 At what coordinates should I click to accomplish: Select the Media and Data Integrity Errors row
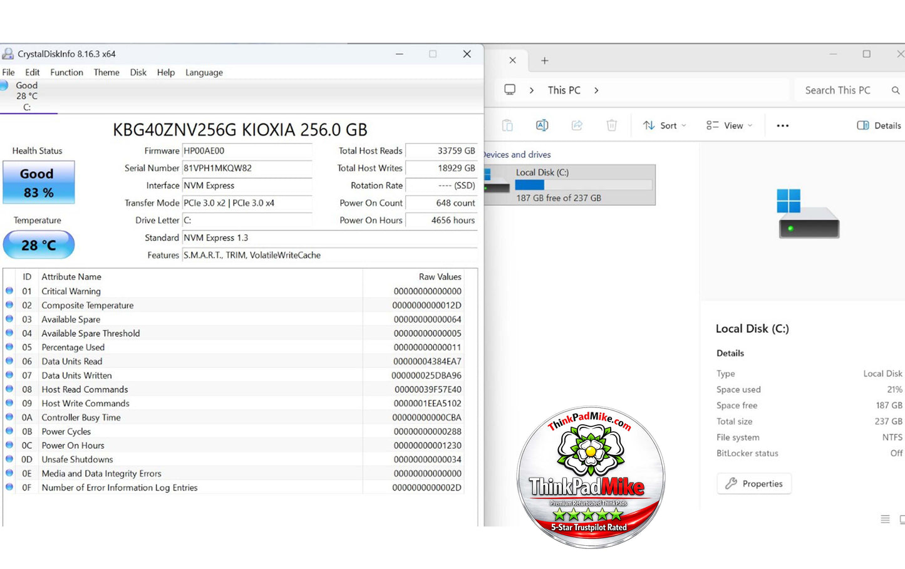pyautogui.click(x=234, y=474)
